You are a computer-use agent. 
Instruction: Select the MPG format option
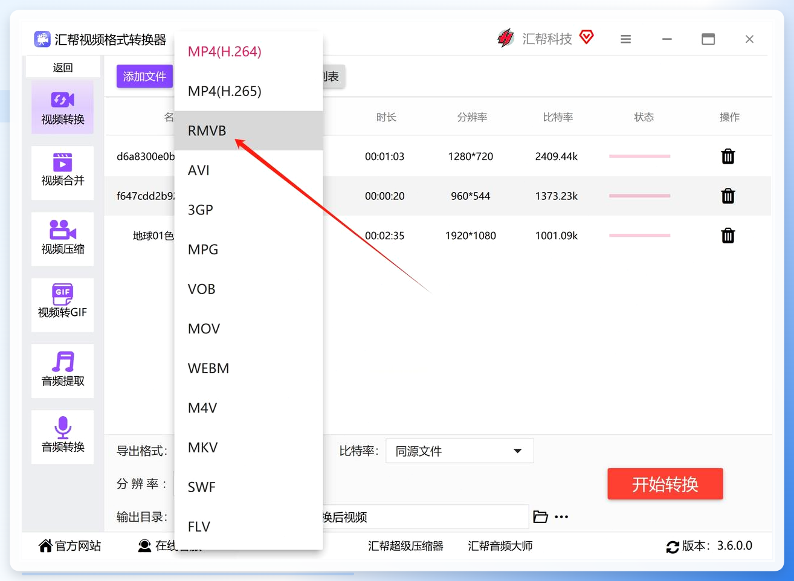(249, 249)
